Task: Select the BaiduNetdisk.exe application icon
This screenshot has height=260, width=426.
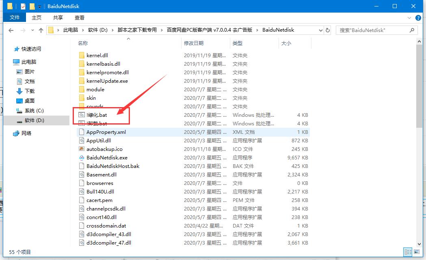Action: [82, 157]
